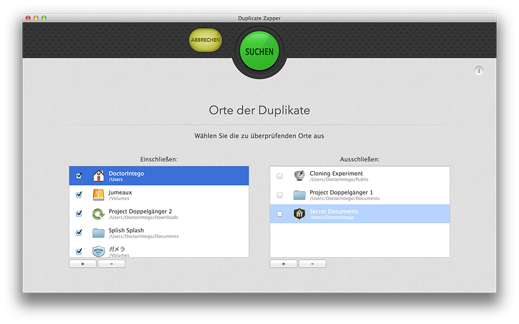The width and height of the screenshot is (519, 324).
Task: Remove selected item from Einschließen list
Action: (112, 264)
